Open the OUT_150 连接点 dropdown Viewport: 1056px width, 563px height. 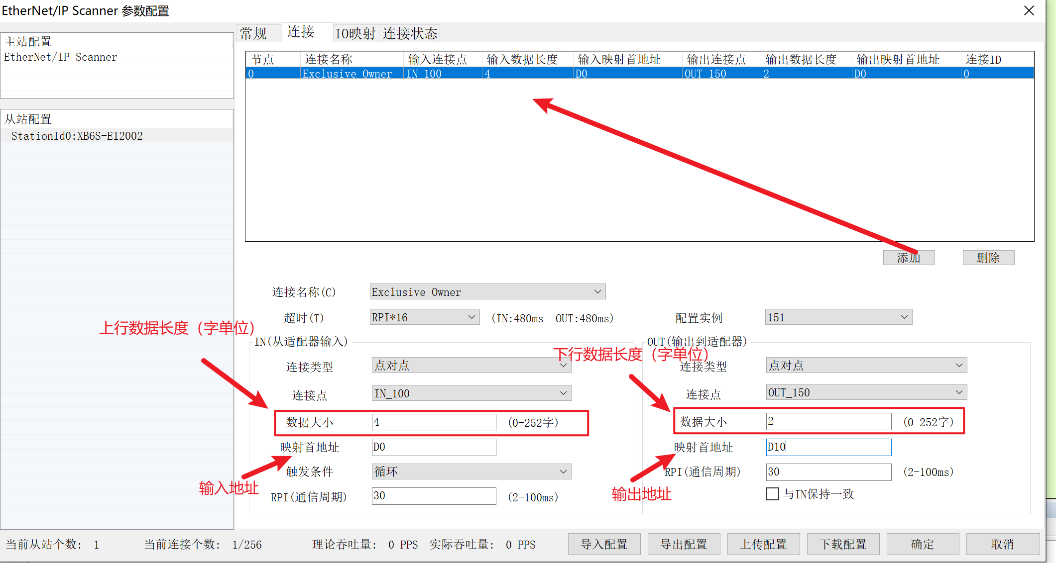pos(866,392)
